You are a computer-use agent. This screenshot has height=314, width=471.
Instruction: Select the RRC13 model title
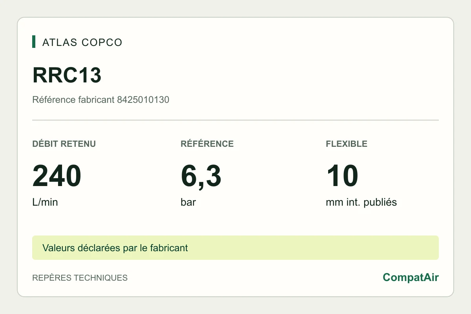(x=67, y=75)
